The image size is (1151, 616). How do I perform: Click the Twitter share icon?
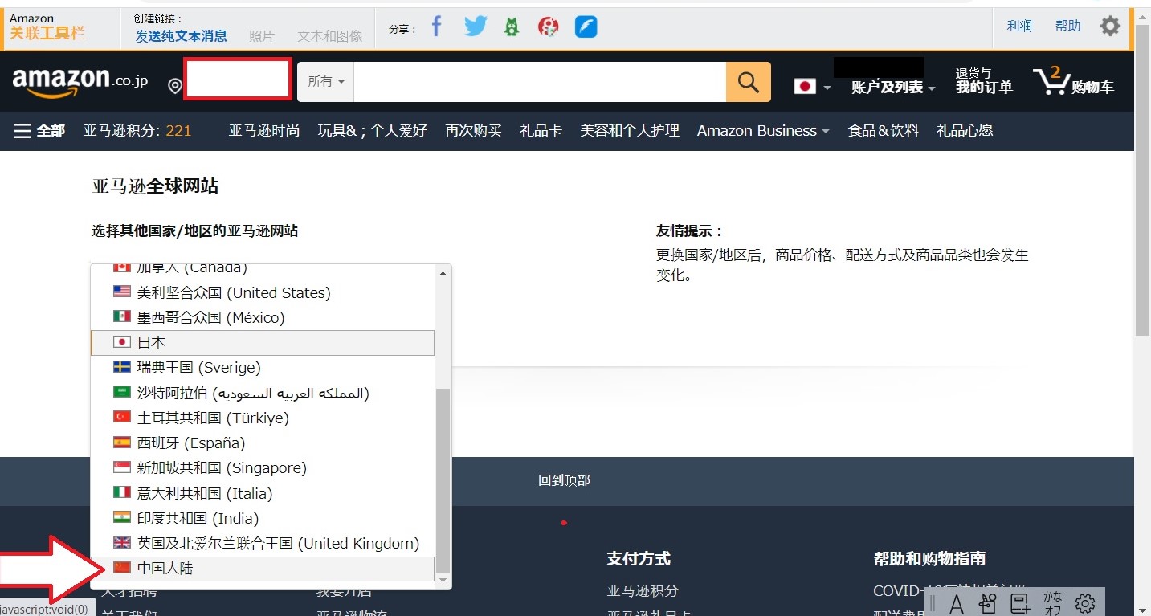476,27
